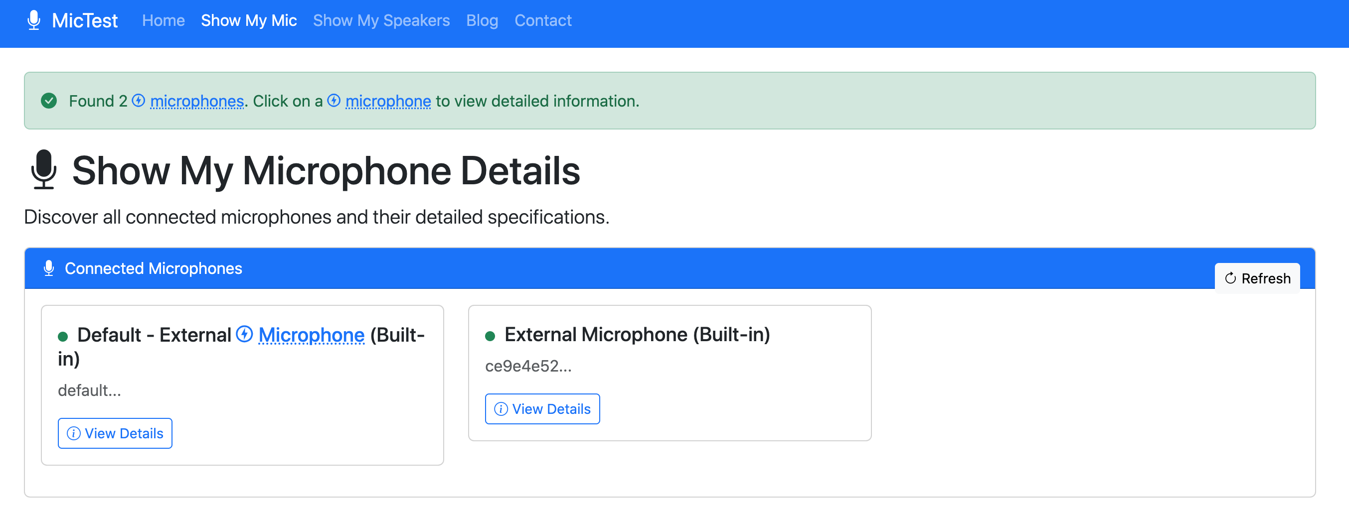Image resolution: width=1349 pixels, height=513 pixels.
Task: View Details for ce9e4e52 External Microphone
Action: tap(542, 409)
